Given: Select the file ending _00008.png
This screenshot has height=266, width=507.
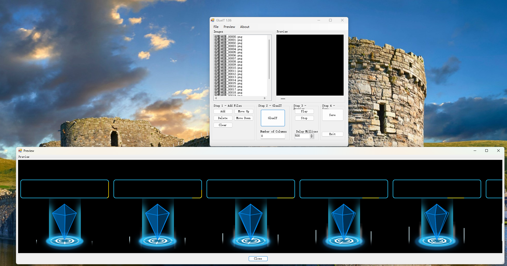Looking at the screenshot, I should (x=229, y=61).
